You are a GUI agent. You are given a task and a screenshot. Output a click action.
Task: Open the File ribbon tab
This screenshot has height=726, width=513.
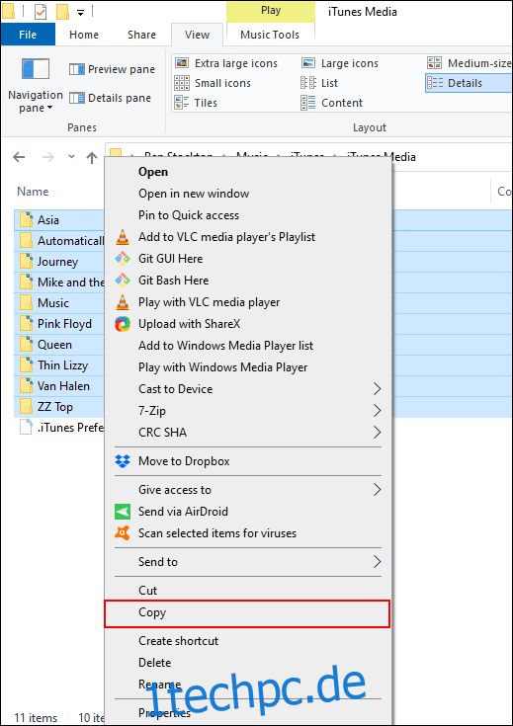point(28,35)
